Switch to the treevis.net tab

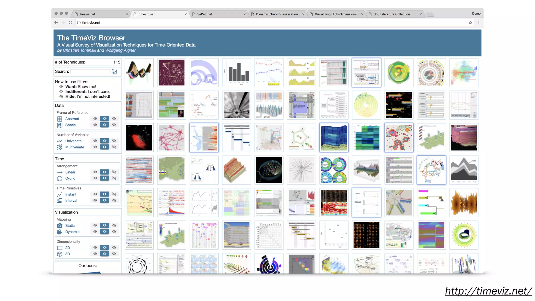[101, 14]
